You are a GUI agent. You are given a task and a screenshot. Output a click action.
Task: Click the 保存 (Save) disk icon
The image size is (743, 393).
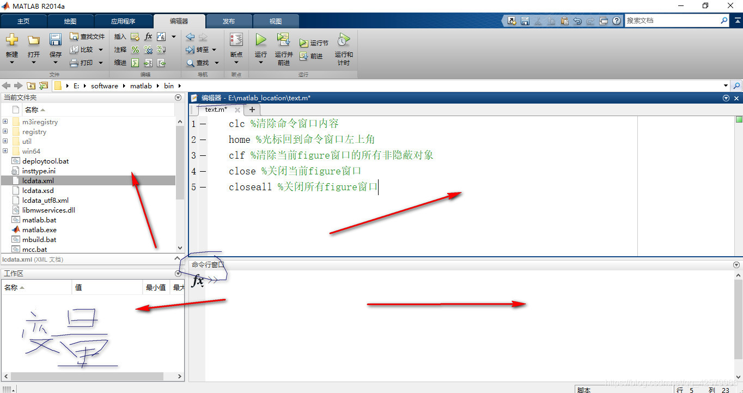coord(56,40)
